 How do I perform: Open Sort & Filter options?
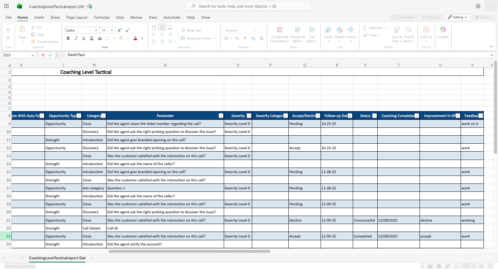pyautogui.click(x=397, y=30)
